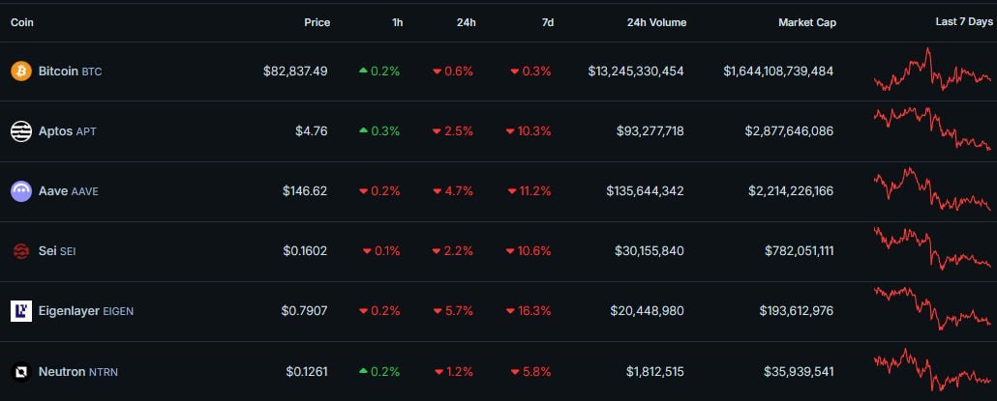Click the Bitcoin orange logo icon
This screenshot has height=401, width=997.
click(x=20, y=72)
